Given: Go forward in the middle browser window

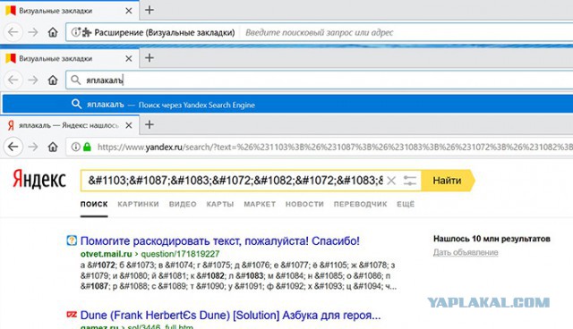Looking at the screenshot, I should (x=33, y=80).
